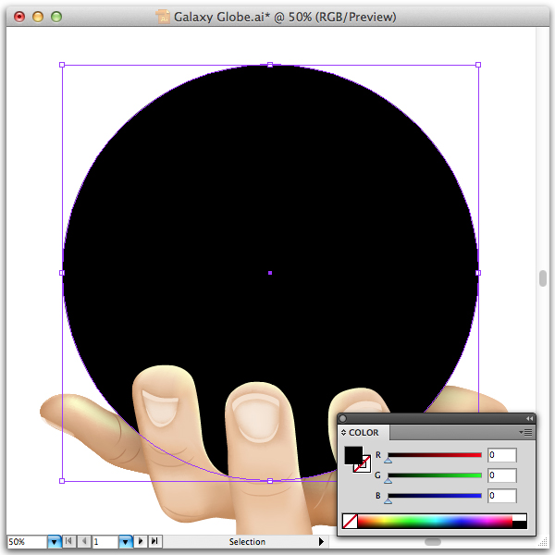Click the G value input field
The image size is (555, 555).
click(x=501, y=475)
